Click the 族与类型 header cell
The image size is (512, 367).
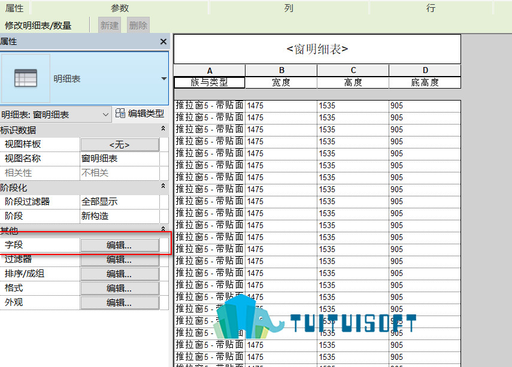210,82
